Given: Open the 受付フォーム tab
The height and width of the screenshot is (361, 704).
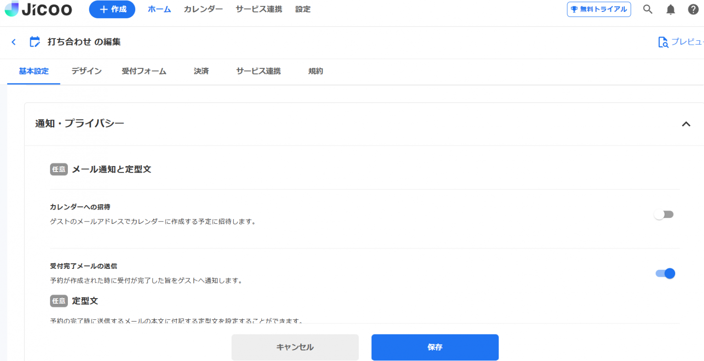Looking at the screenshot, I should (144, 71).
